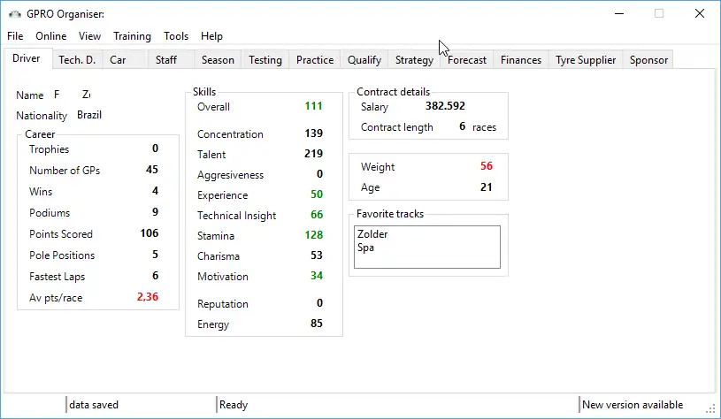Click the GPRO Organiser app icon in title bar
Image resolution: width=721 pixels, height=419 pixels.
click(x=15, y=14)
